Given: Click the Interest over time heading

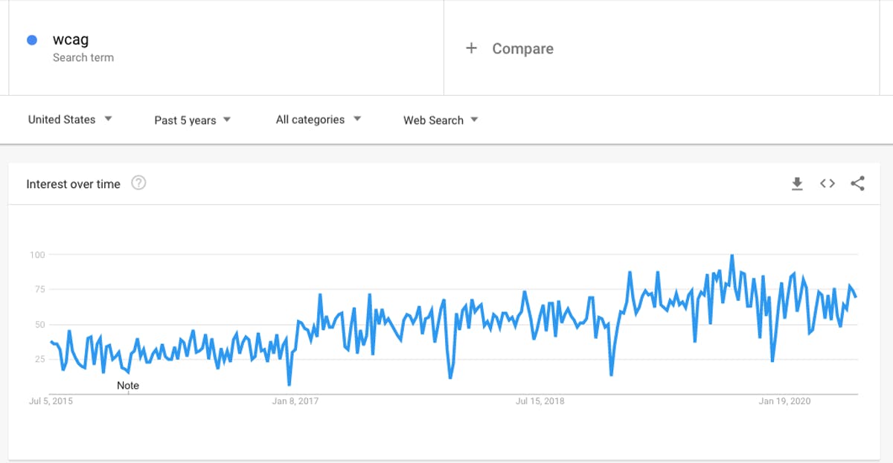Looking at the screenshot, I should tap(73, 184).
